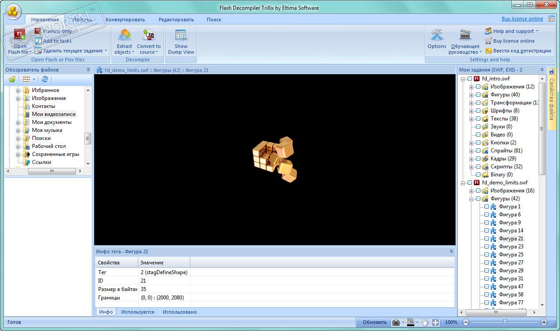Switch to the Поиск ribbon tab
This screenshot has height=331, width=560.
[x=214, y=20]
